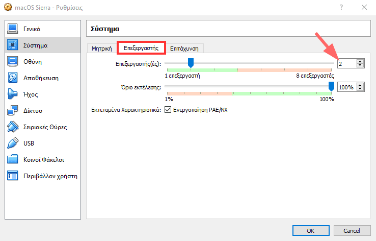Click the Δίκτυο network icon
Viewport: 376px width, 241px height.
(12, 110)
